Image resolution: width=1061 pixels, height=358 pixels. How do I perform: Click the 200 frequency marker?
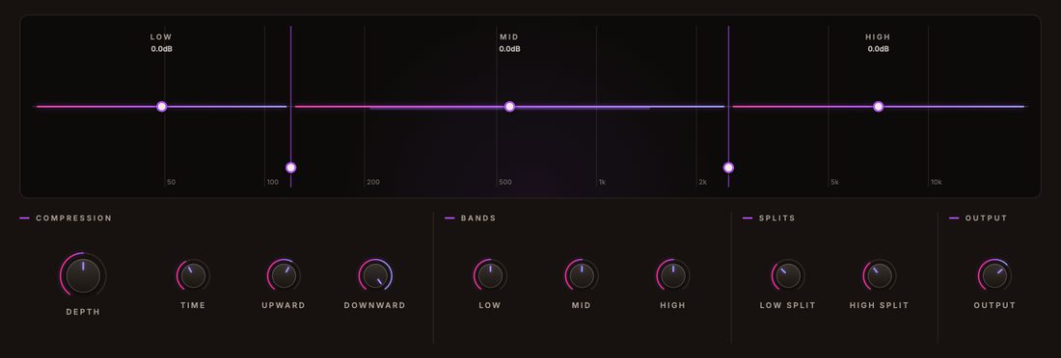373,183
